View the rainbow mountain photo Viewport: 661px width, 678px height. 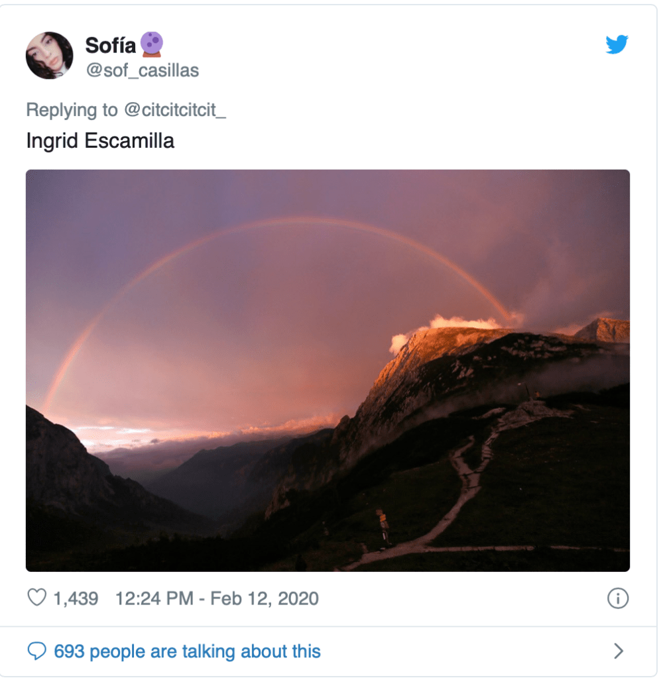click(x=328, y=370)
